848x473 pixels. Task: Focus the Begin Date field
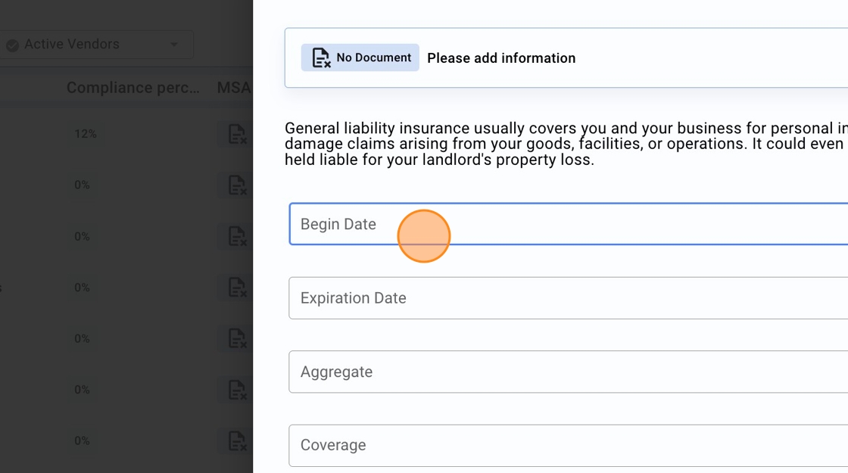coord(568,224)
